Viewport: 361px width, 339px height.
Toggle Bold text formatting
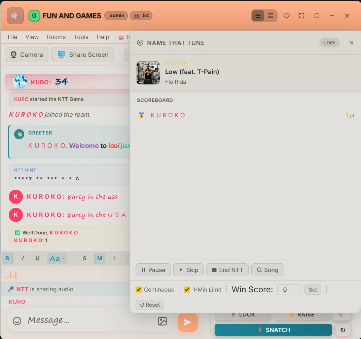[7, 258]
